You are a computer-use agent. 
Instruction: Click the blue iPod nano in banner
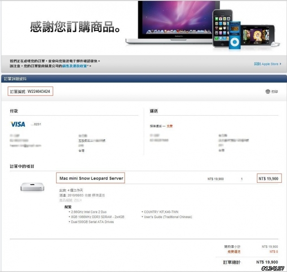tap(235, 35)
